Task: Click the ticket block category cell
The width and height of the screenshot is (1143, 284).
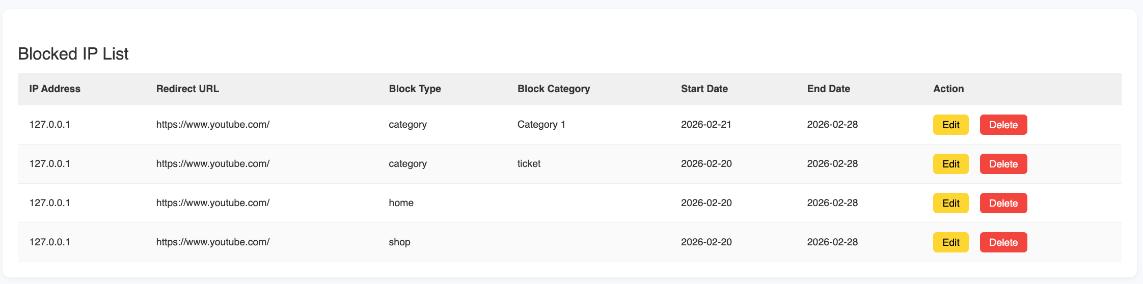Action: (529, 163)
